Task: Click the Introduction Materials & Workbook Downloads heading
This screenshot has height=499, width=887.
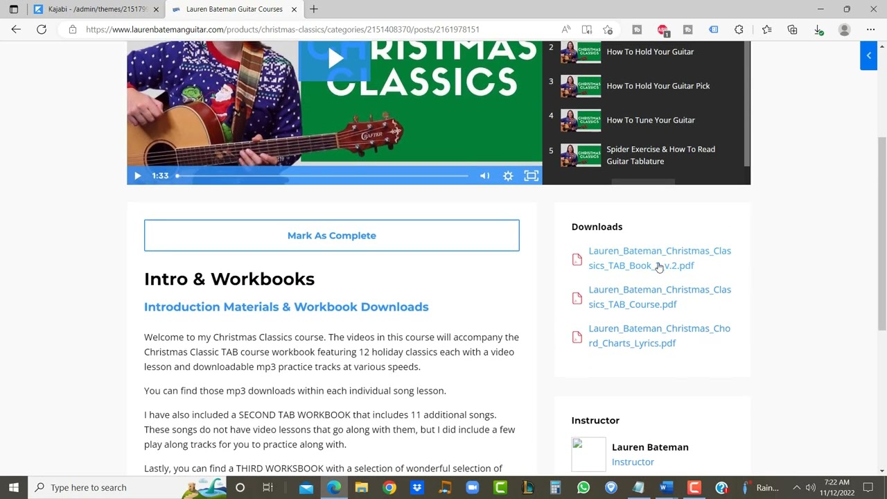Action: [286, 307]
